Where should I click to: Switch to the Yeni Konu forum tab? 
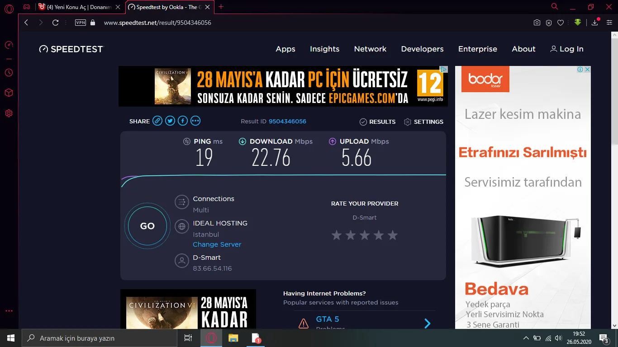coord(77,7)
